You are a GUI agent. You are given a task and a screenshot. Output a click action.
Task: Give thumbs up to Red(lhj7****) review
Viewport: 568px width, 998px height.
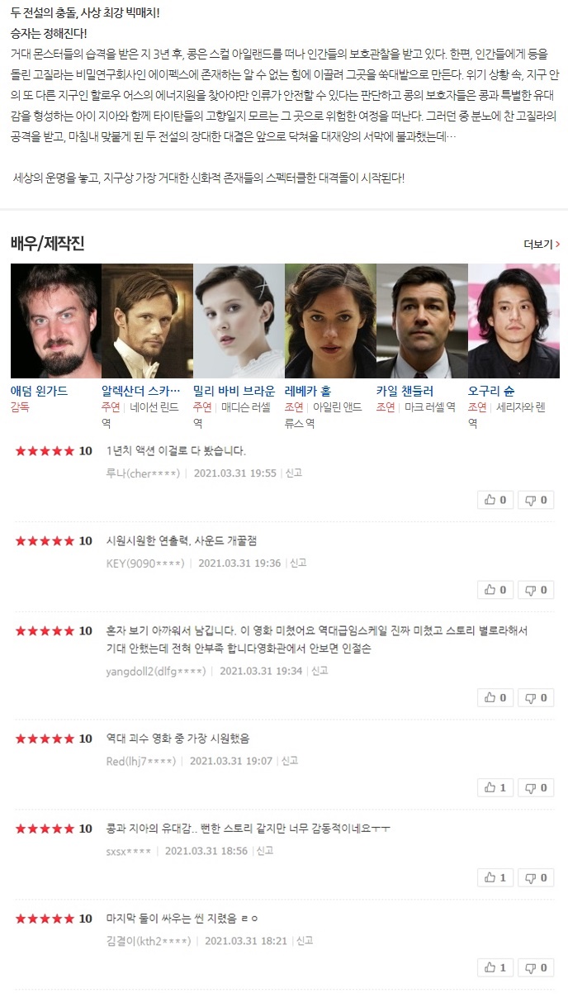pos(495,788)
